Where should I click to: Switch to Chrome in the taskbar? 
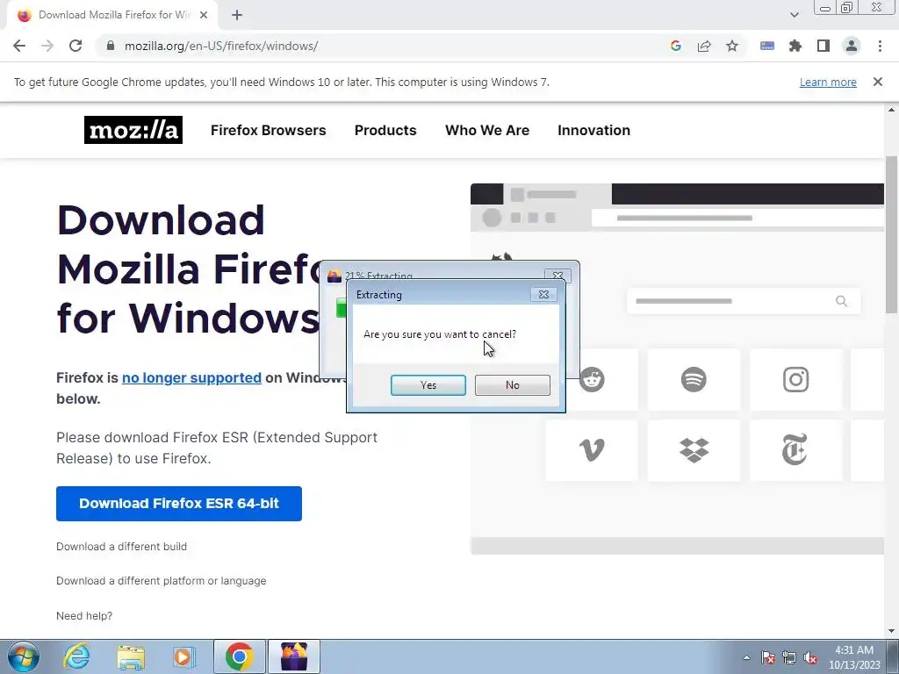point(240,656)
